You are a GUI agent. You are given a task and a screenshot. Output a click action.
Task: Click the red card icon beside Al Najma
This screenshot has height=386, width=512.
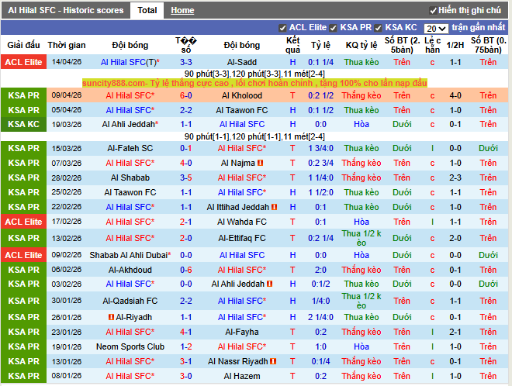tap(261, 163)
